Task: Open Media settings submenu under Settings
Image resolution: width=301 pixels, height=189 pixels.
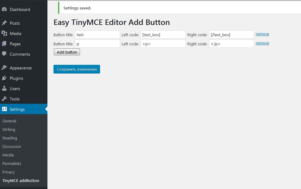Action: tap(8, 155)
